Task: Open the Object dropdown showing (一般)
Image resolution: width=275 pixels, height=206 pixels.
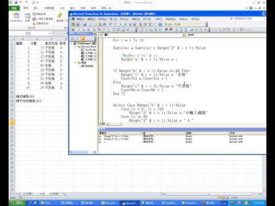Action: click(x=184, y=35)
